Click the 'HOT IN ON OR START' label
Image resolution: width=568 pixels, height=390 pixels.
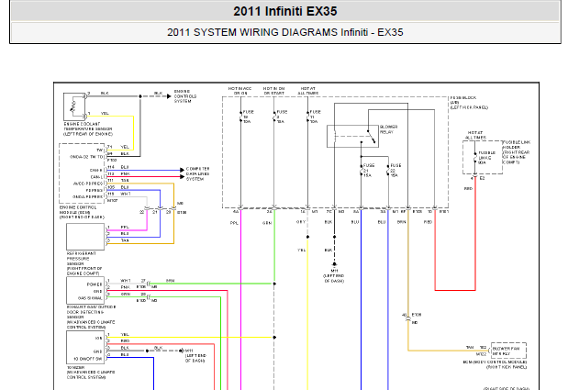tap(273, 91)
